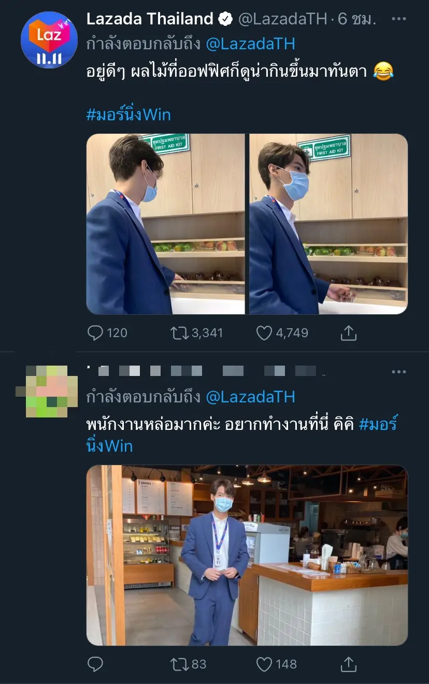This screenshot has height=684, width=429.
Task: Open more options for Lazada tweet
Action: tap(398, 20)
